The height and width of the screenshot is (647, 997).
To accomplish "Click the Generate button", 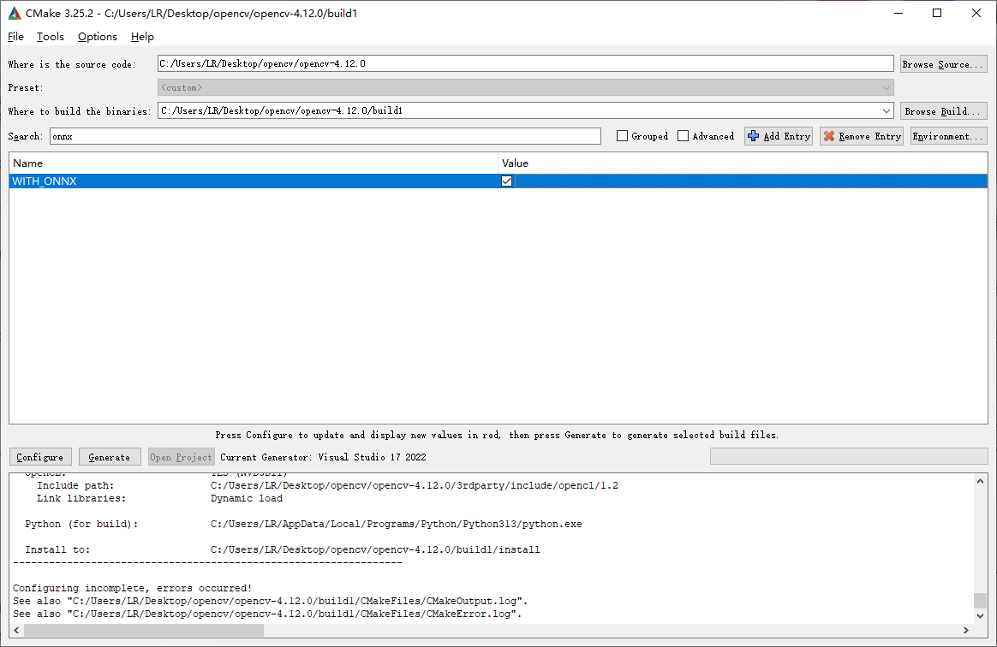I will click(x=110, y=457).
